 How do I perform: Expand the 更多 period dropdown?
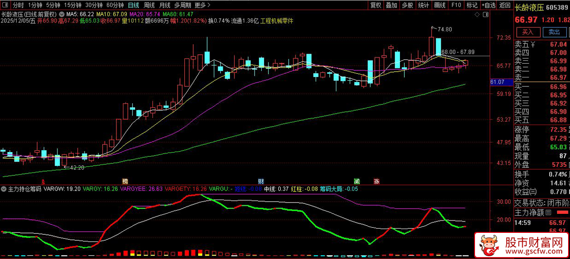pyautogui.click(x=202, y=5)
